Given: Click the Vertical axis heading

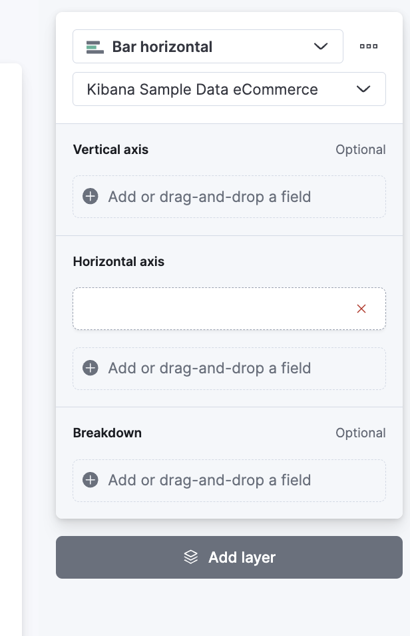Looking at the screenshot, I should point(110,149).
